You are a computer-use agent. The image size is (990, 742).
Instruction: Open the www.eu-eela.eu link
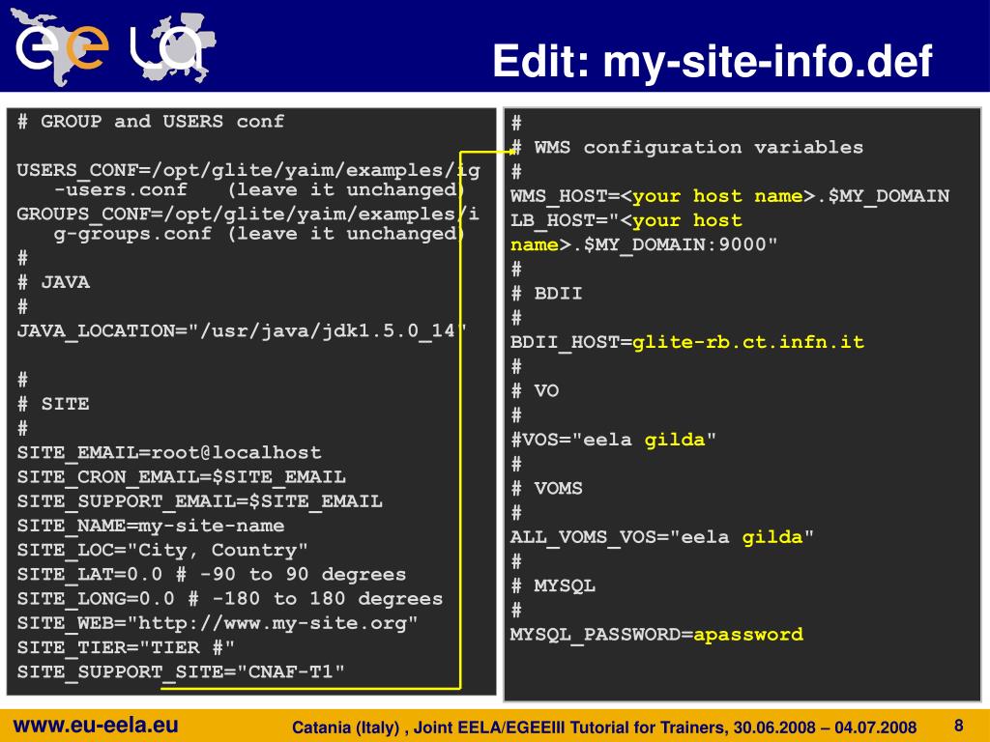coord(96,726)
